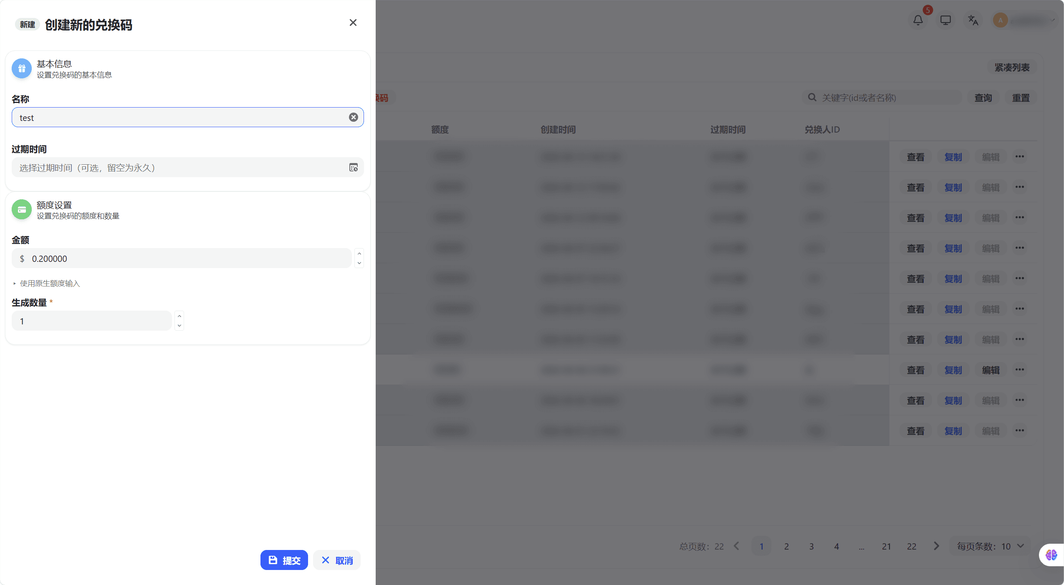Open the expiration date calendar picker icon
1064x585 pixels.
click(353, 167)
